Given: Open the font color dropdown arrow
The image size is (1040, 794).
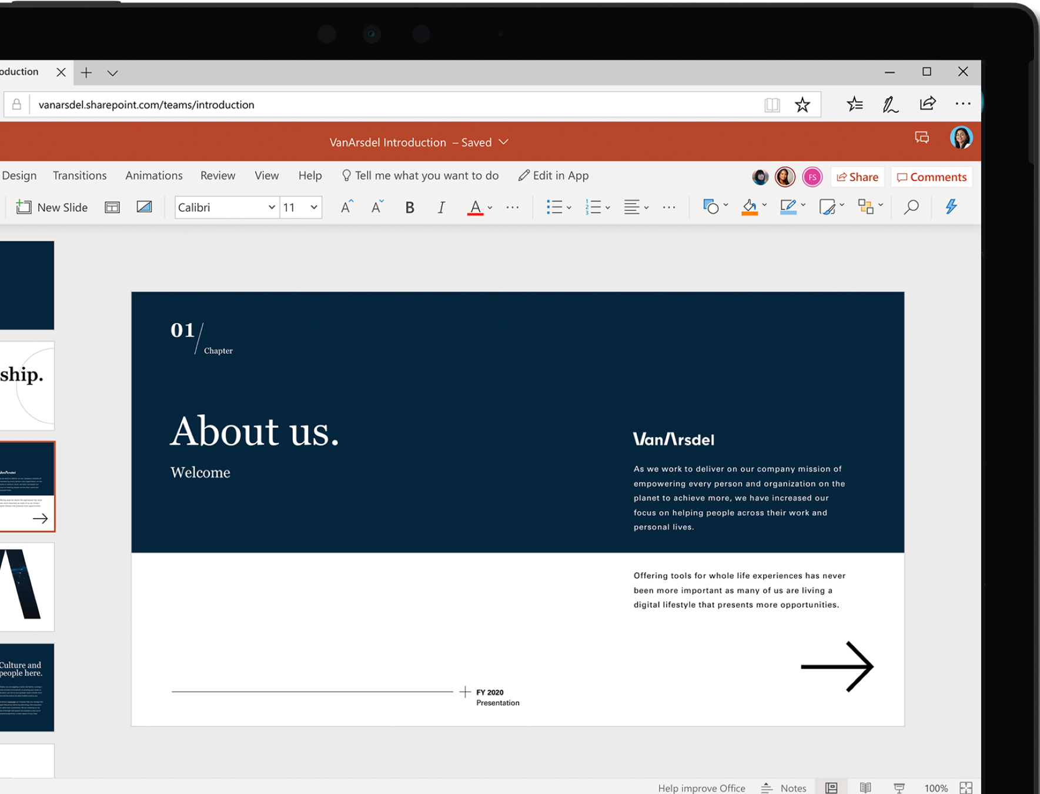Looking at the screenshot, I should coord(489,207).
